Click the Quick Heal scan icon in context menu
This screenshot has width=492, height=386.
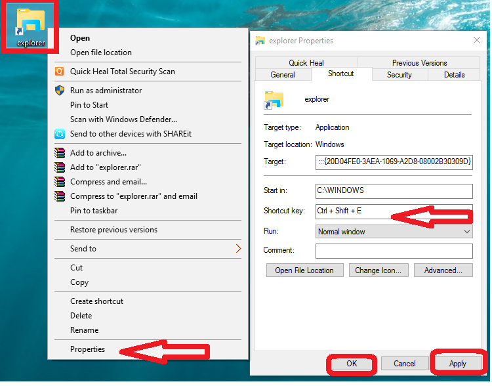point(60,72)
